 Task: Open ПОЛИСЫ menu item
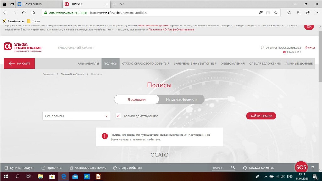point(110,63)
